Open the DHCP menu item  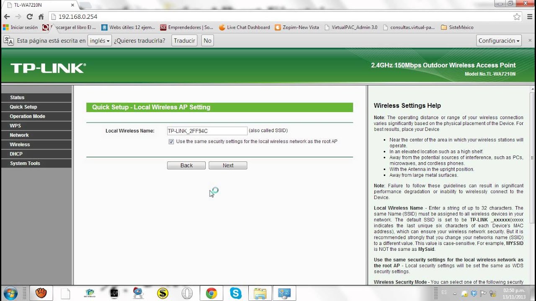point(36,154)
